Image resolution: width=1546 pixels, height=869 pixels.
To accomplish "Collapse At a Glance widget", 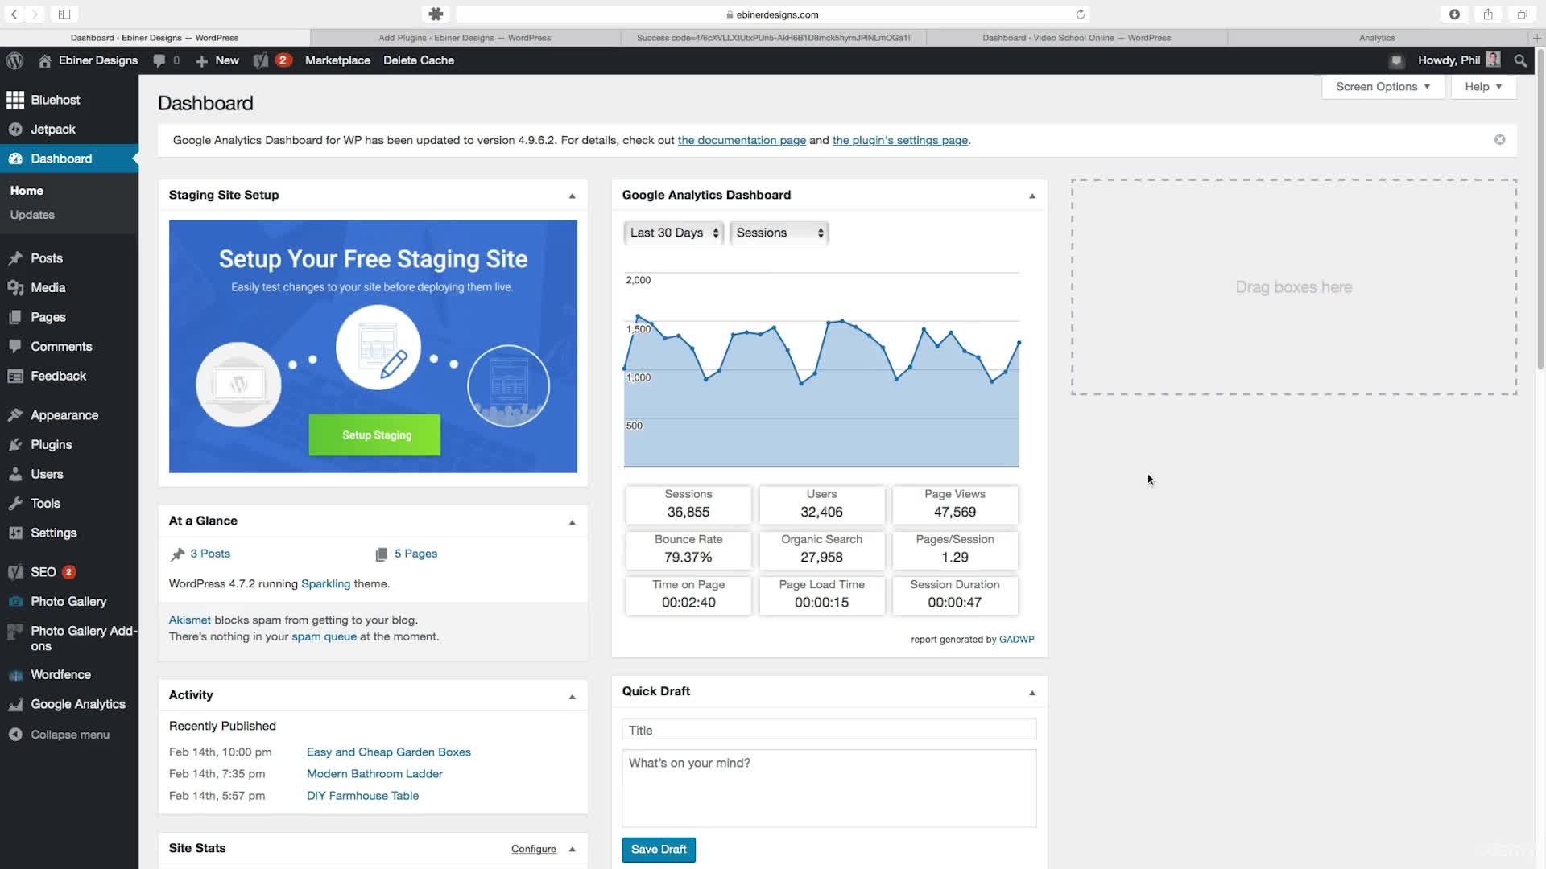I will pos(573,522).
